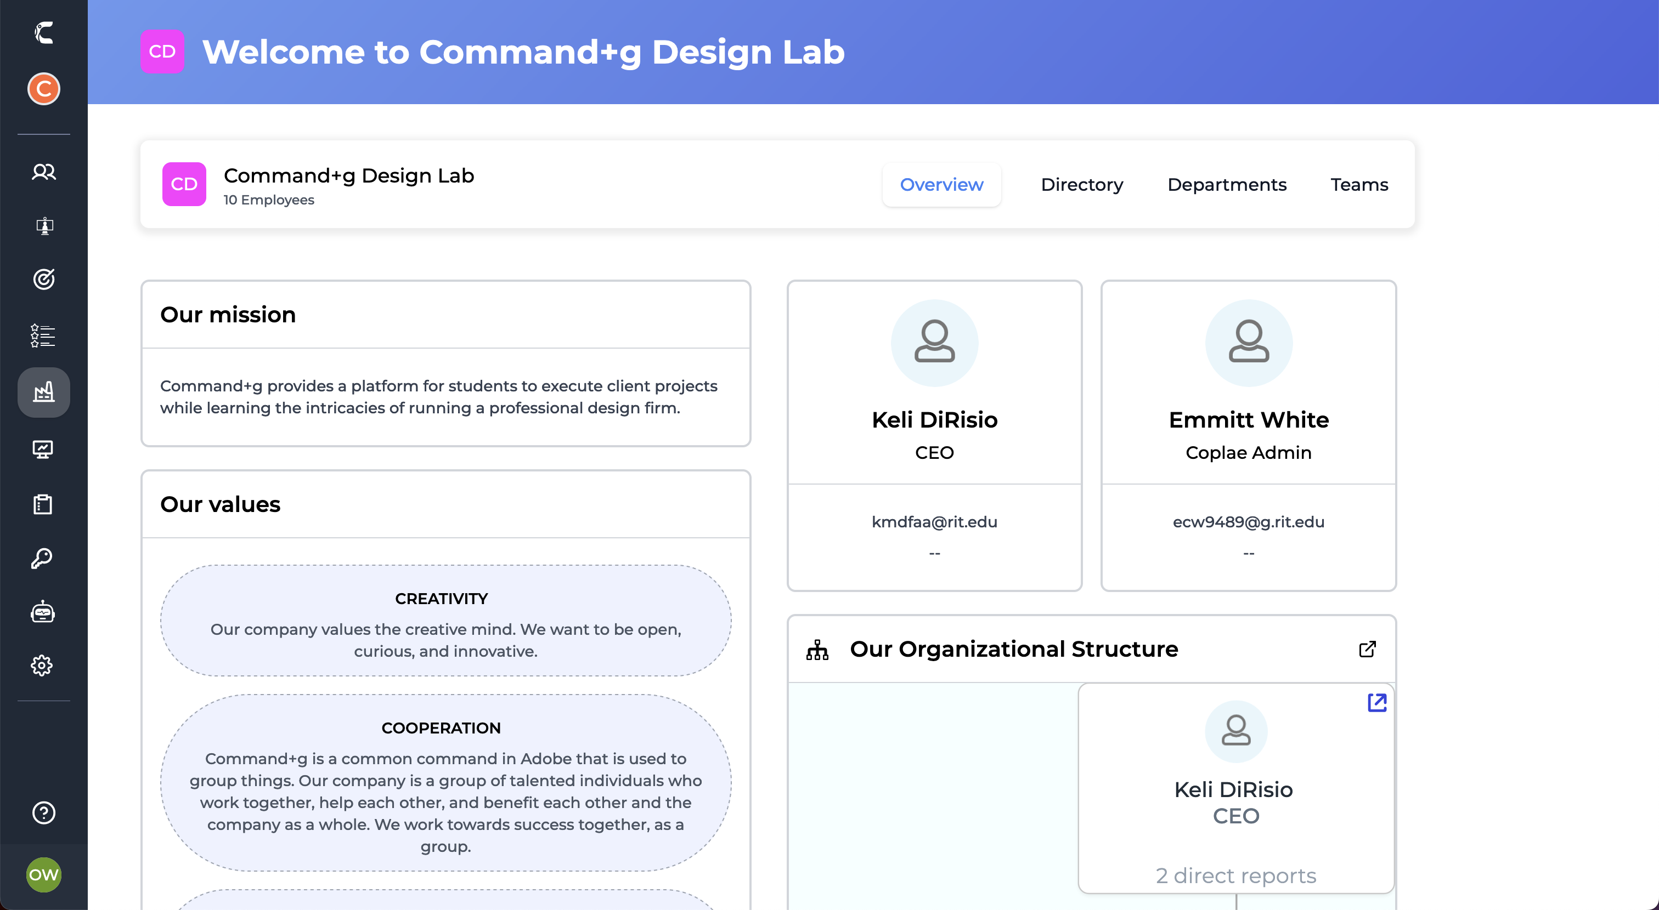Open the presenter board sidebar icon
Viewport: 1659px width, 910px height.
44,226
